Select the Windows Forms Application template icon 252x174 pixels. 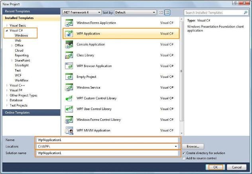point(69,23)
